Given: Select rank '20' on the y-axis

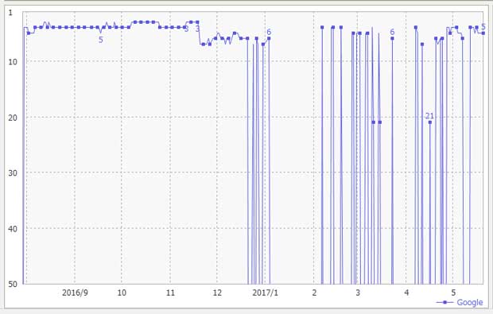Looking at the screenshot, I should 13,118.
